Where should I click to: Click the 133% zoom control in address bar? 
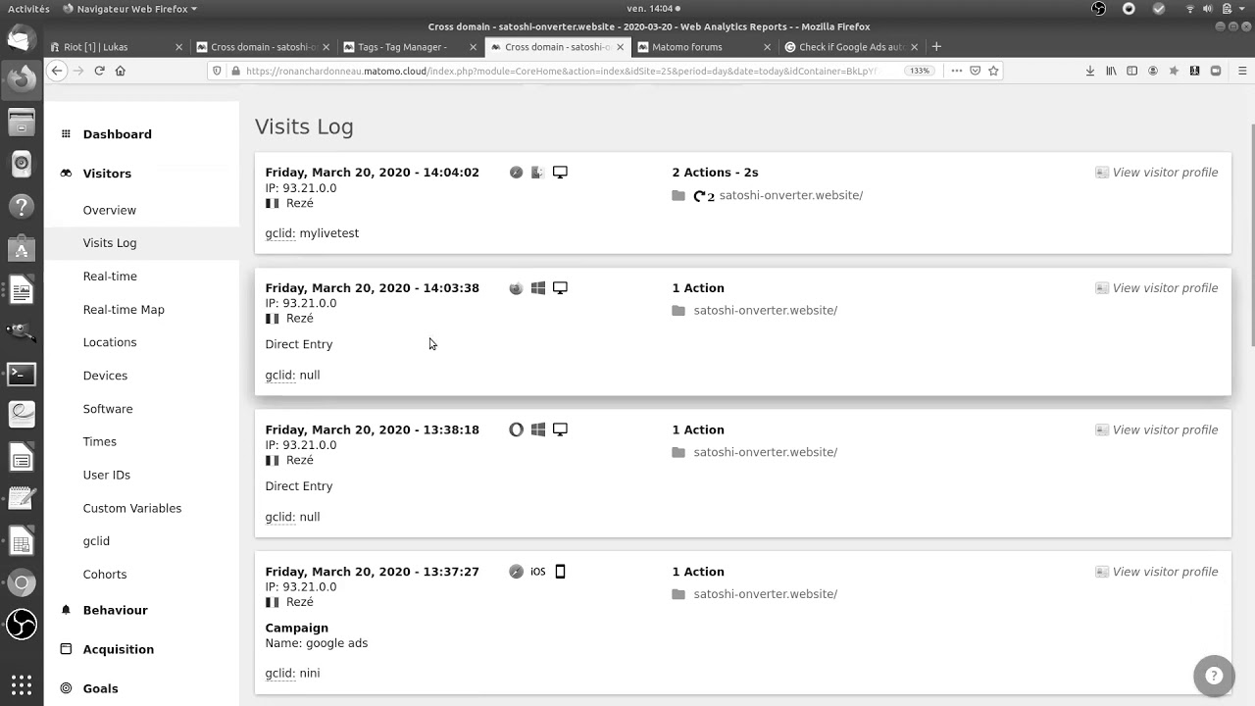coord(919,71)
